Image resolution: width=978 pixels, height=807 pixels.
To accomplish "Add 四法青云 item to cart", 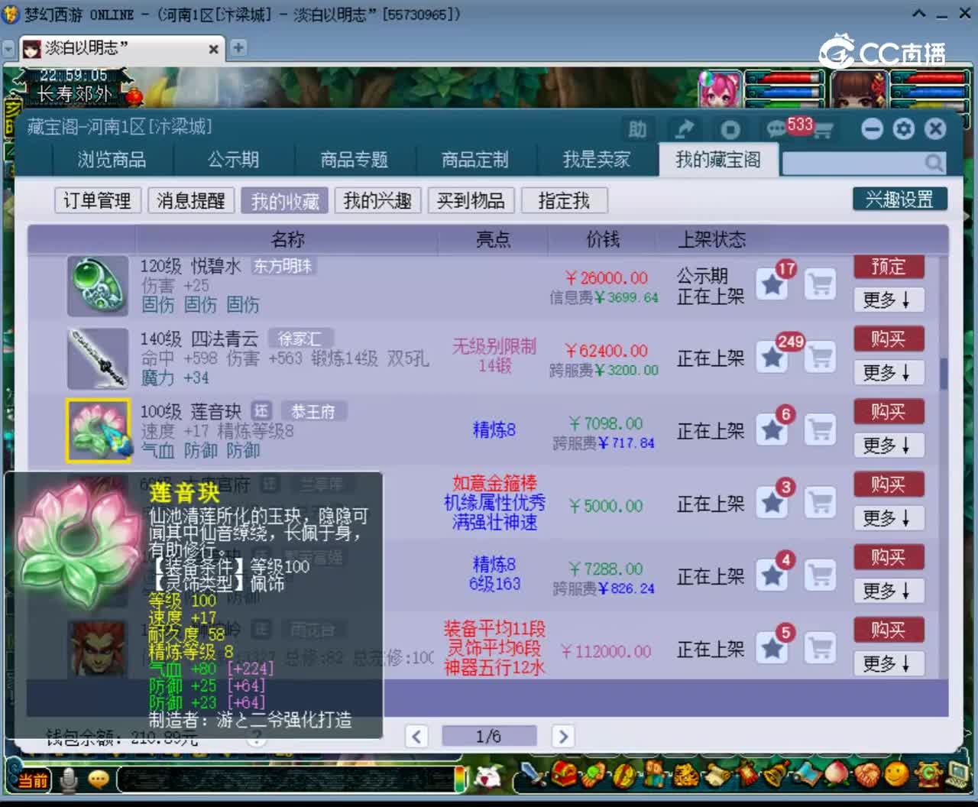I will [x=821, y=358].
